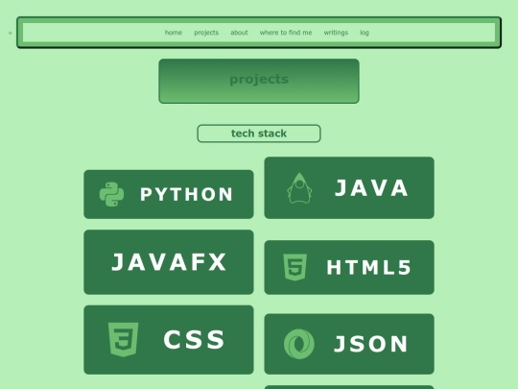The image size is (518, 389).
Task: Open the home nav link
Action: pyautogui.click(x=174, y=33)
